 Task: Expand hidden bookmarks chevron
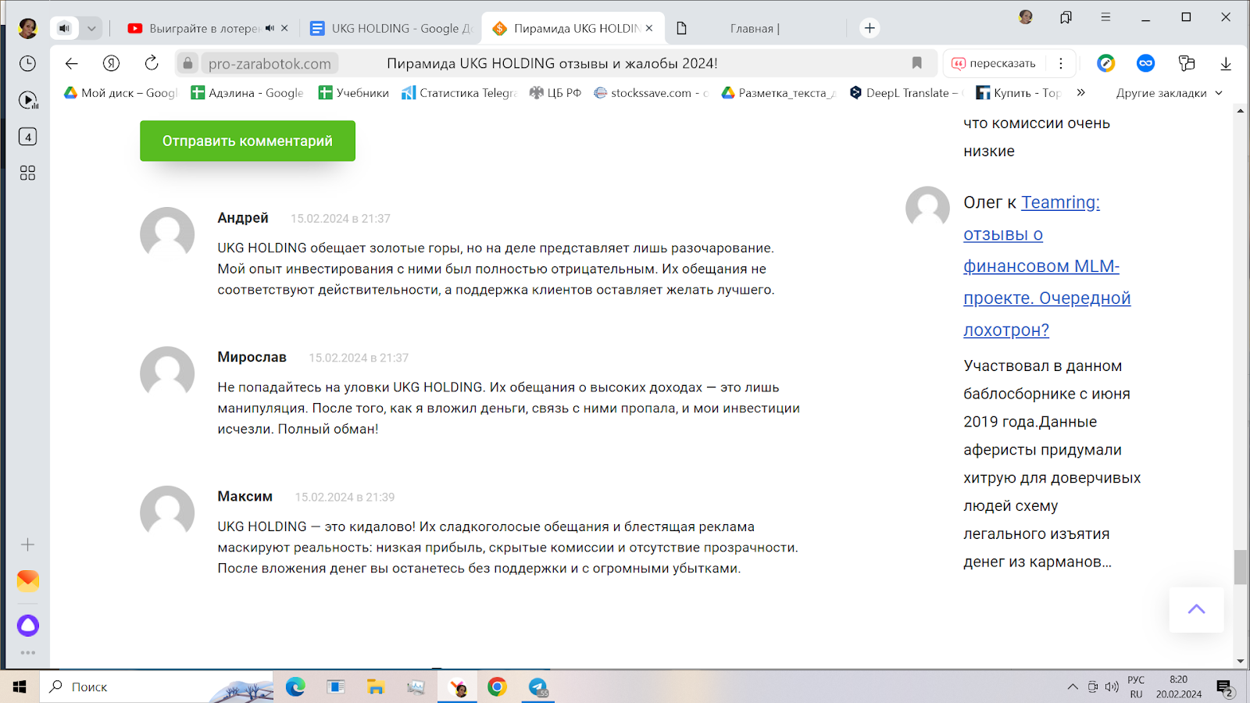pyautogui.click(x=1080, y=92)
